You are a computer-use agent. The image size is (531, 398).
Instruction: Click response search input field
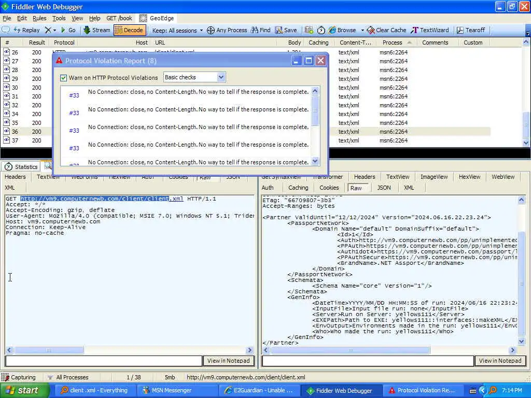click(x=368, y=361)
